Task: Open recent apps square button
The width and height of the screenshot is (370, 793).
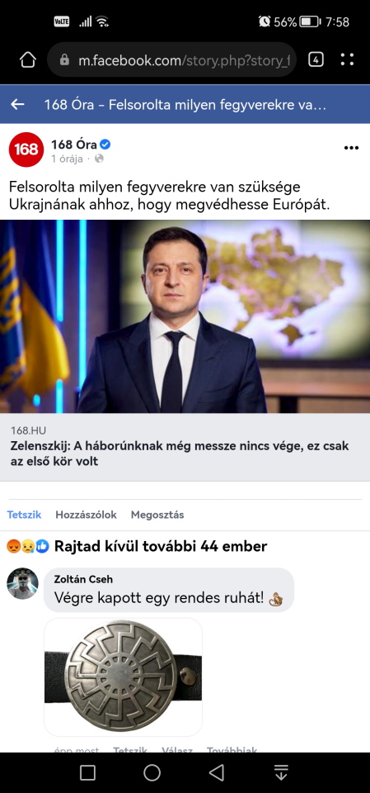Action: pyautogui.click(x=88, y=772)
